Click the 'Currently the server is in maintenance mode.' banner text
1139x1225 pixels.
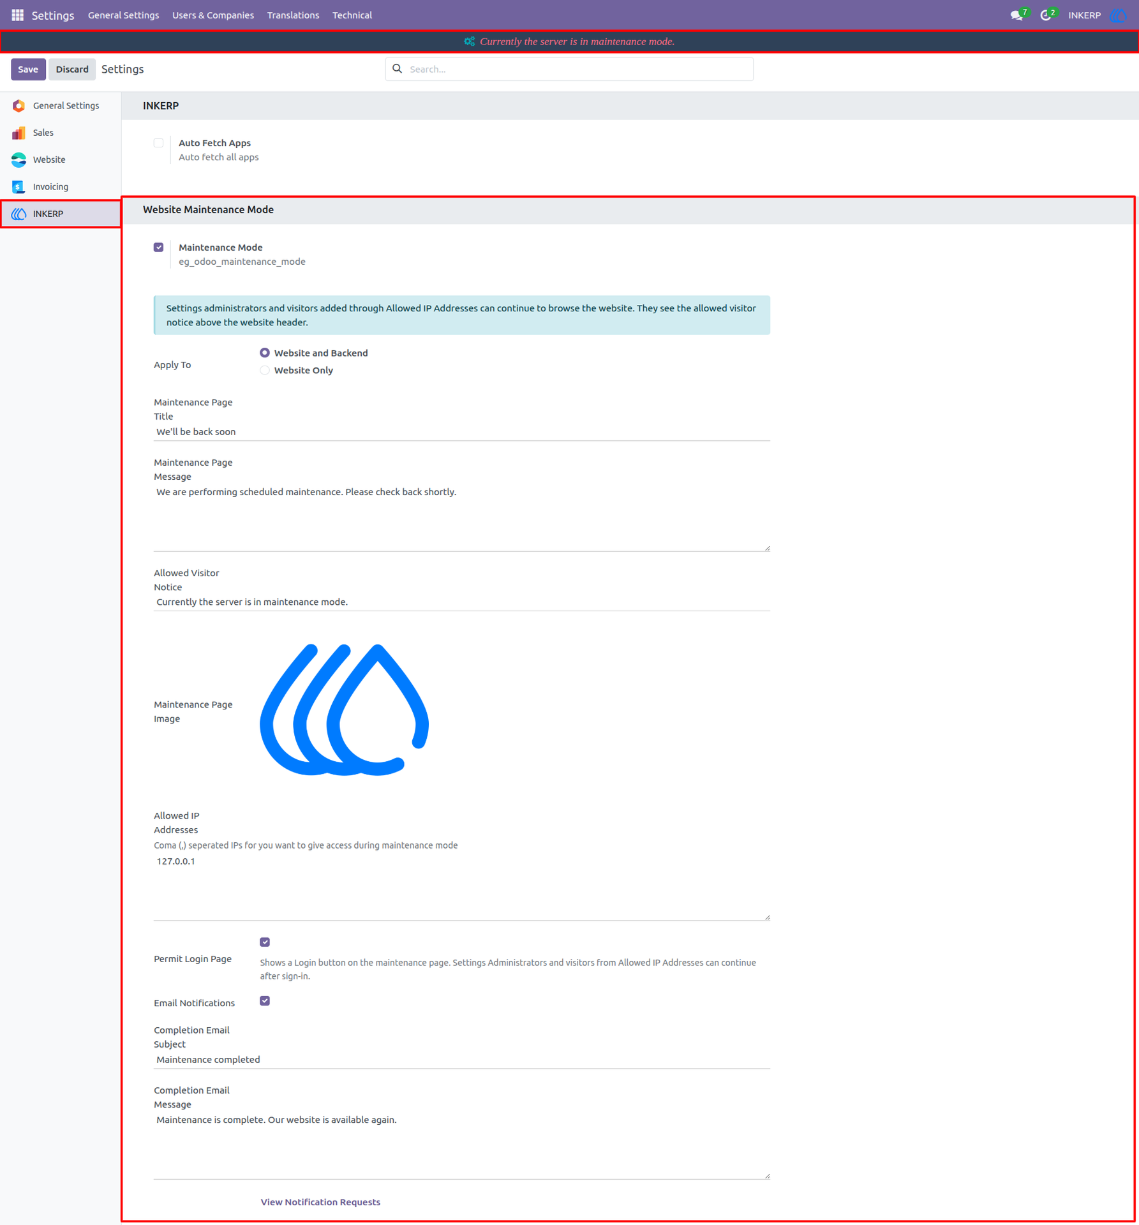tap(577, 41)
